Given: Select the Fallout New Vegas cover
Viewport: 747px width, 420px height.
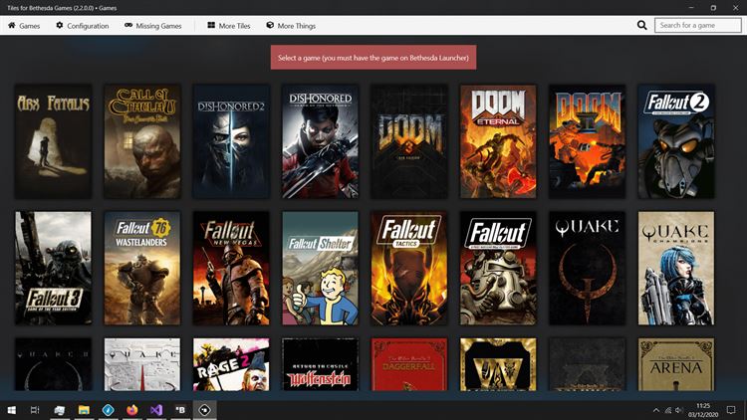Looking at the screenshot, I should tap(231, 268).
